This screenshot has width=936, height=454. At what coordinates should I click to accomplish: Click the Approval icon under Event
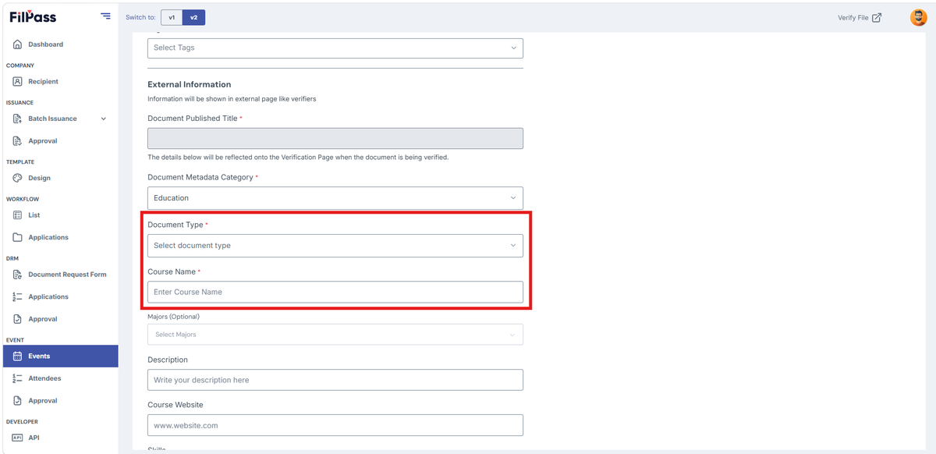point(18,400)
